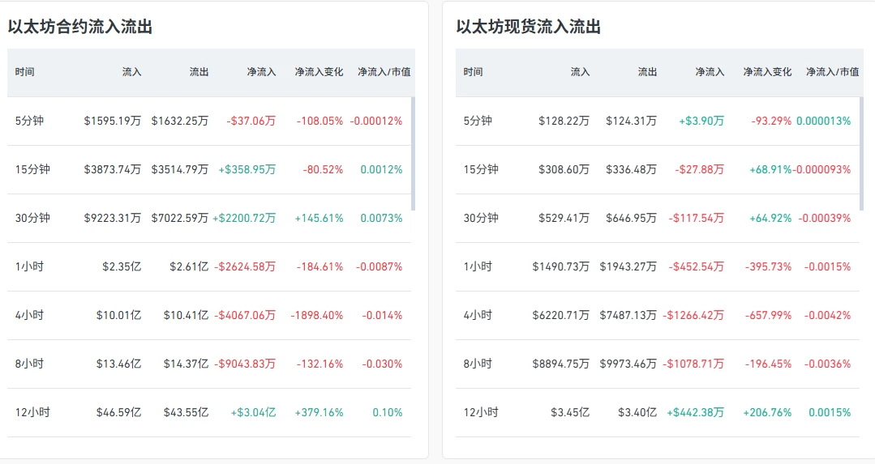This screenshot has height=464, width=875.
Task: Click the -1898.40% change value
Action: (x=317, y=315)
